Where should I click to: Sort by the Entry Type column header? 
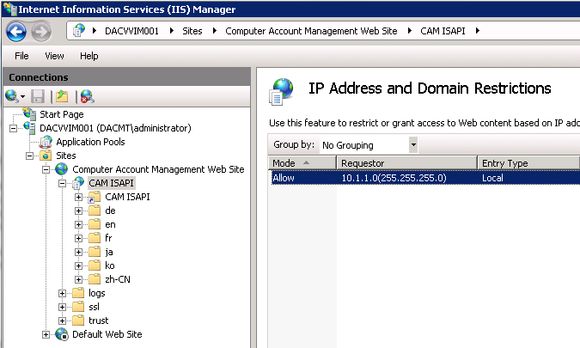point(528,162)
